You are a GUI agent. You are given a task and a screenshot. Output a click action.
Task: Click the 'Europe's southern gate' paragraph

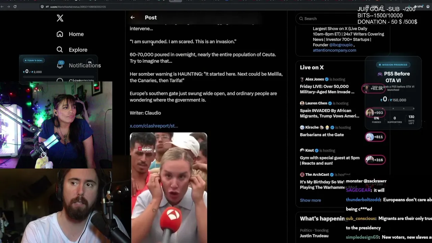[203, 97]
